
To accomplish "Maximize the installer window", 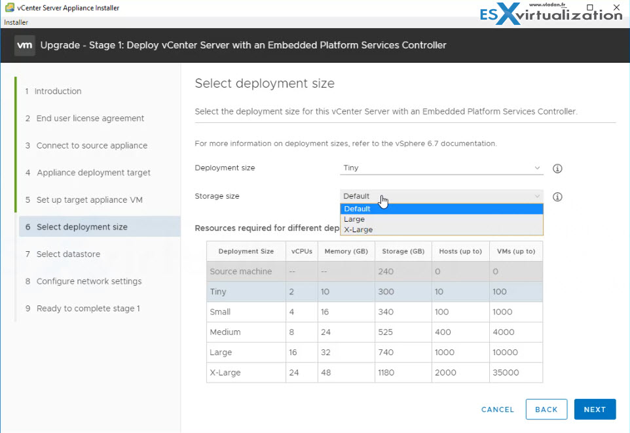I will click(x=590, y=7).
